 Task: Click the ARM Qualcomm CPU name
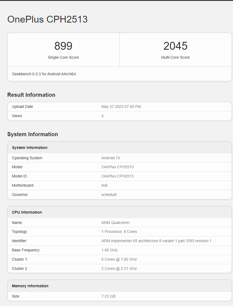[115, 223]
